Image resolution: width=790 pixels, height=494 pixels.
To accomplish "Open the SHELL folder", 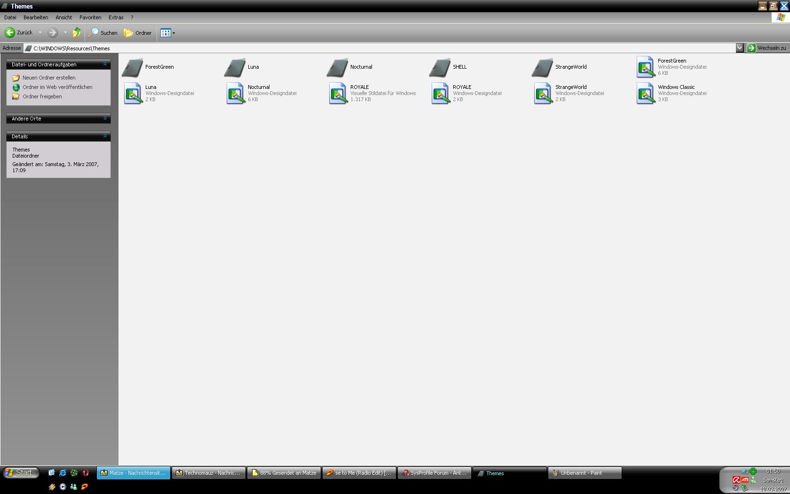I will coord(448,67).
